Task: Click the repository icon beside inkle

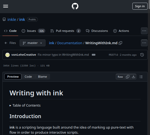Action: [x=4, y=20]
